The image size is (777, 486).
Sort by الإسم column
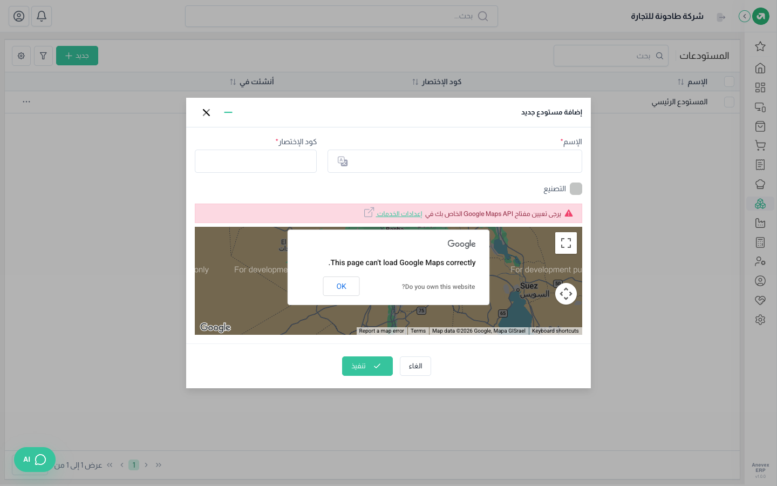pyautogui.click(x=681, y=82)
